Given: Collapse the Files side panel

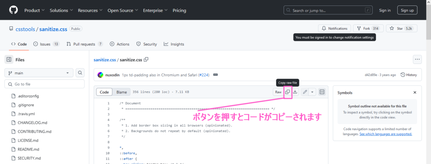Looking at the screenshot, I should point(9,60).
